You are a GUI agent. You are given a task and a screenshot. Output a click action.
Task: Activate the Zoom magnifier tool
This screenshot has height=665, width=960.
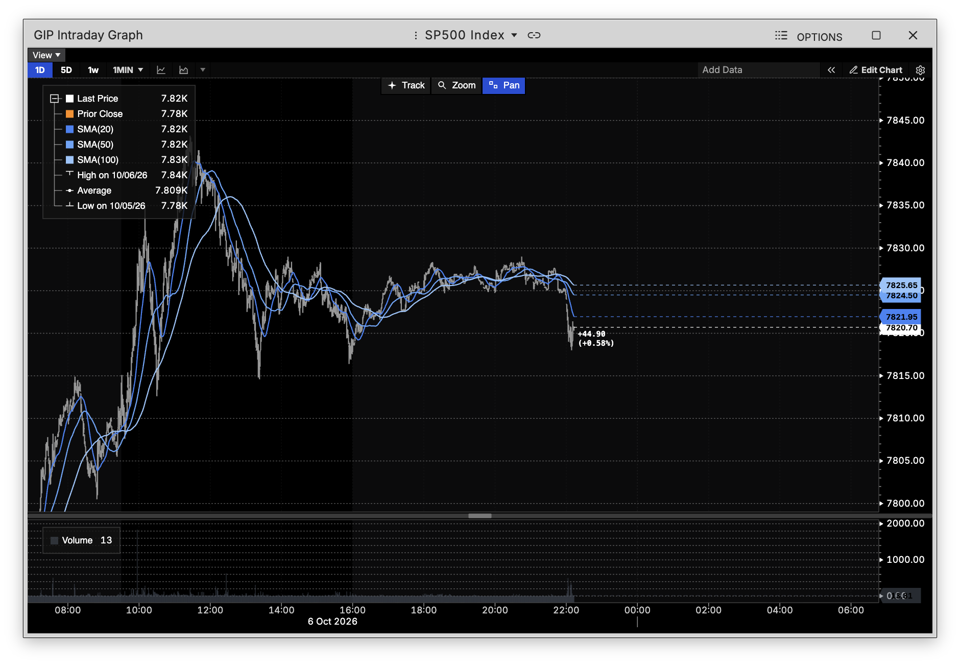457,85
